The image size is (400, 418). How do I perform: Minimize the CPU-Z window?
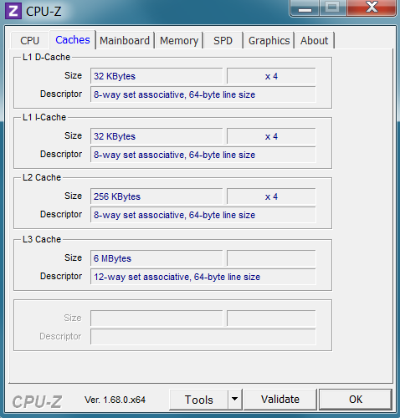click(305, 8)
